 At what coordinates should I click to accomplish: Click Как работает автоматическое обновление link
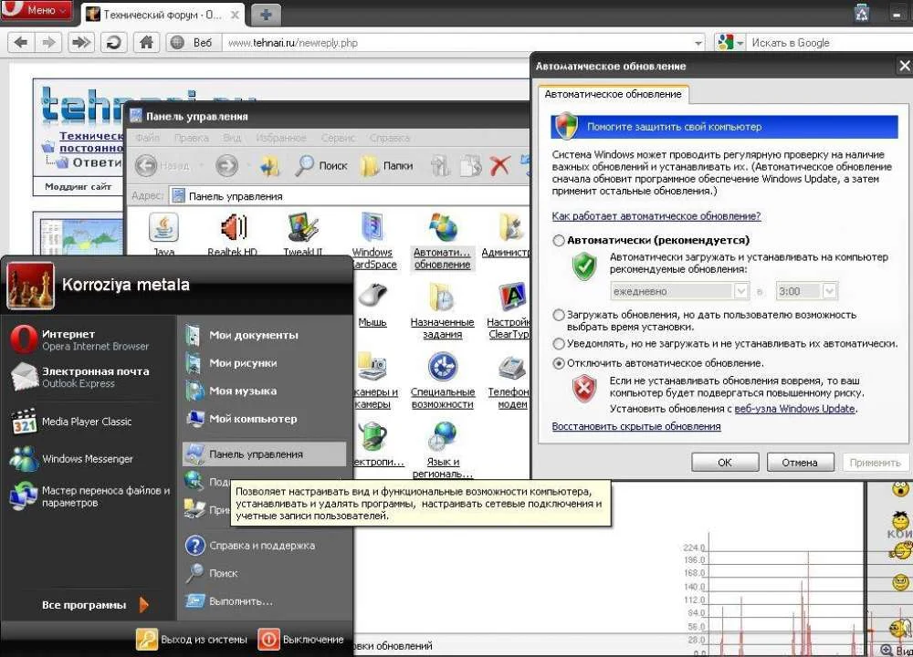click(x=656, y=216)
